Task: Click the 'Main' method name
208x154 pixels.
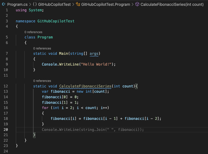Action: [x=63, y=54]
